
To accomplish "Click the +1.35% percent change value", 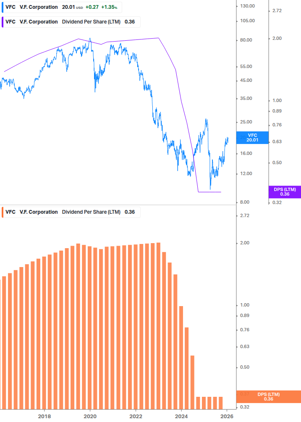I will (x=109, y=7).
